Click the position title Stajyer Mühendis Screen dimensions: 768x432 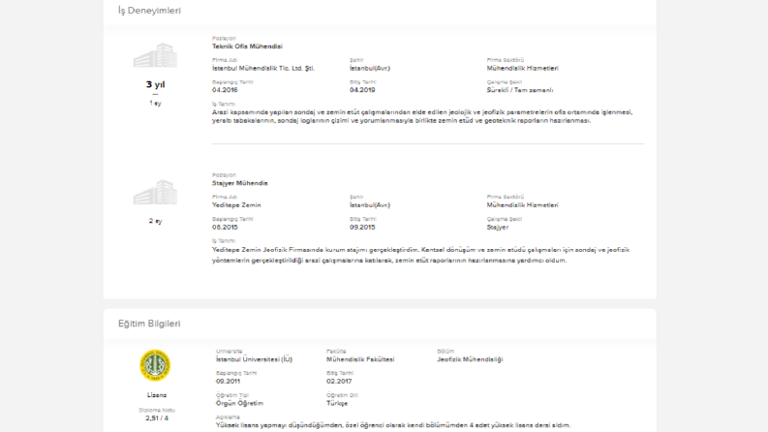pos(240,183)
